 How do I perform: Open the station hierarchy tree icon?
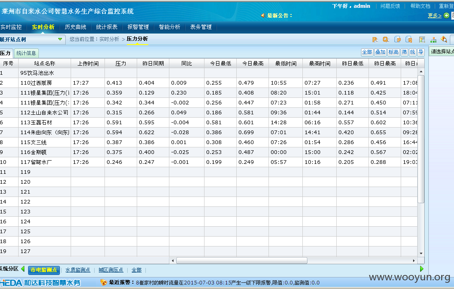click(x=433, y=39)
